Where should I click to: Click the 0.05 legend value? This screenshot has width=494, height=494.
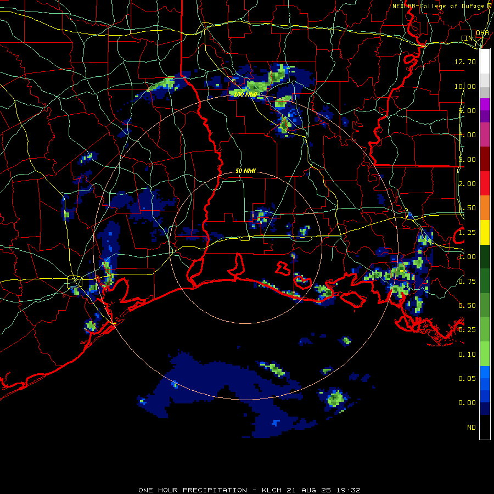[x=467, y=378]
